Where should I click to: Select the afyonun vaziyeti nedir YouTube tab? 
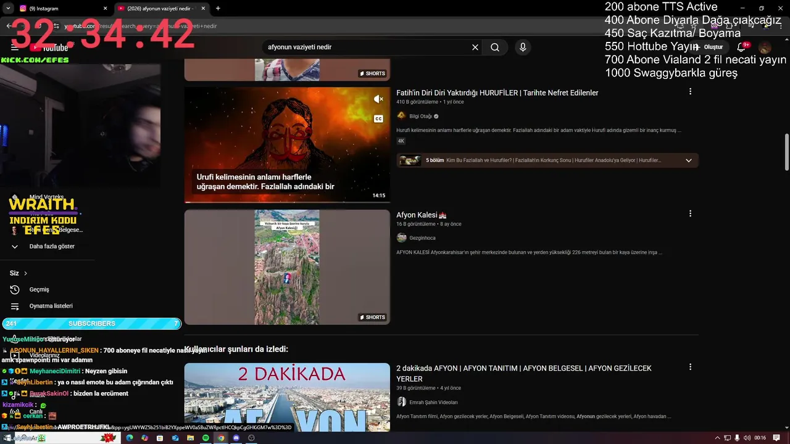point(162,9)
